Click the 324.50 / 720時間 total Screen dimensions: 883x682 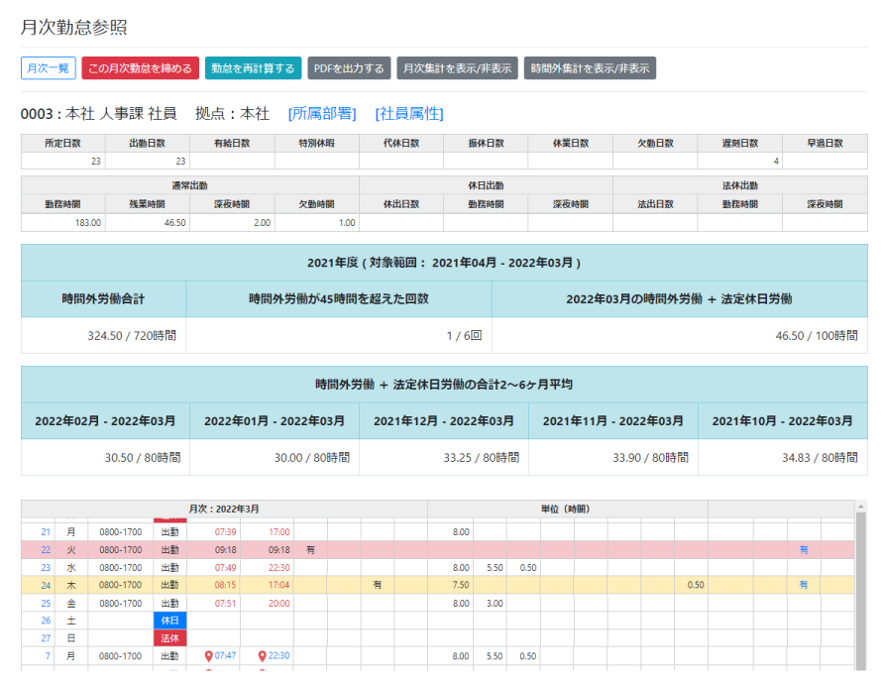(132, 336)
